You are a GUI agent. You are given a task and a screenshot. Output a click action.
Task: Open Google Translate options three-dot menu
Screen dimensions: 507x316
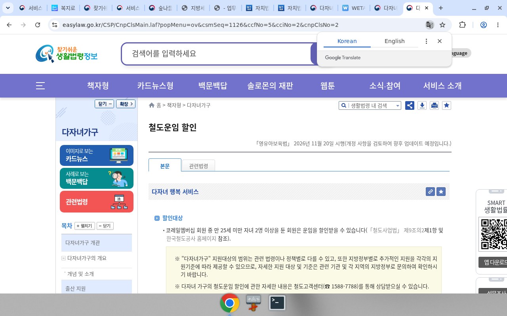point(426,41)
